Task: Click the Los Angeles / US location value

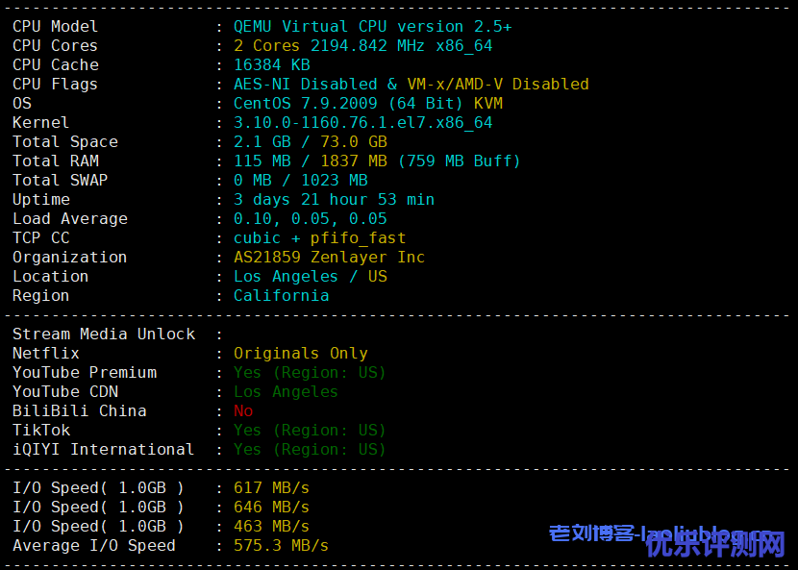Action: (310, 277)
